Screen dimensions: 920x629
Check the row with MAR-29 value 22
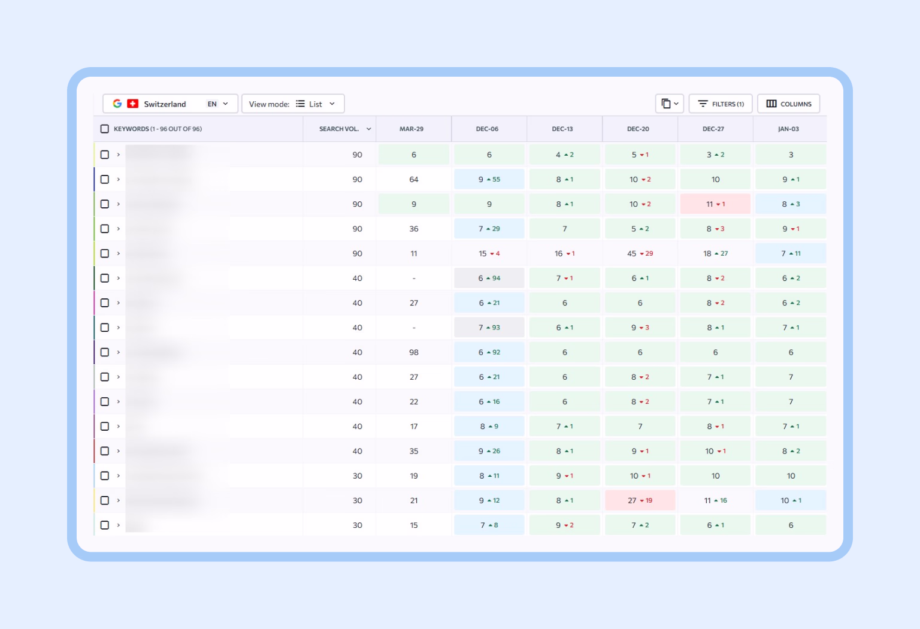(105, 401)
